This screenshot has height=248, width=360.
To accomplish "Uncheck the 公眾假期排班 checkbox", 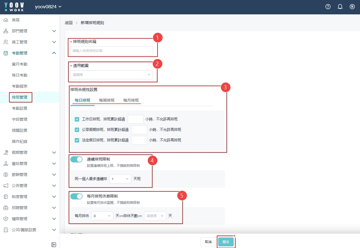I will tap(77, 130).
